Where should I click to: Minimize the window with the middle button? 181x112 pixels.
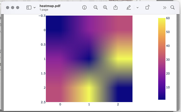click(13, 8)
